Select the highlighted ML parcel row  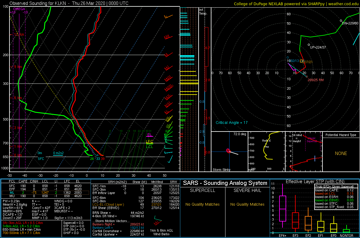tap(46, 193)
